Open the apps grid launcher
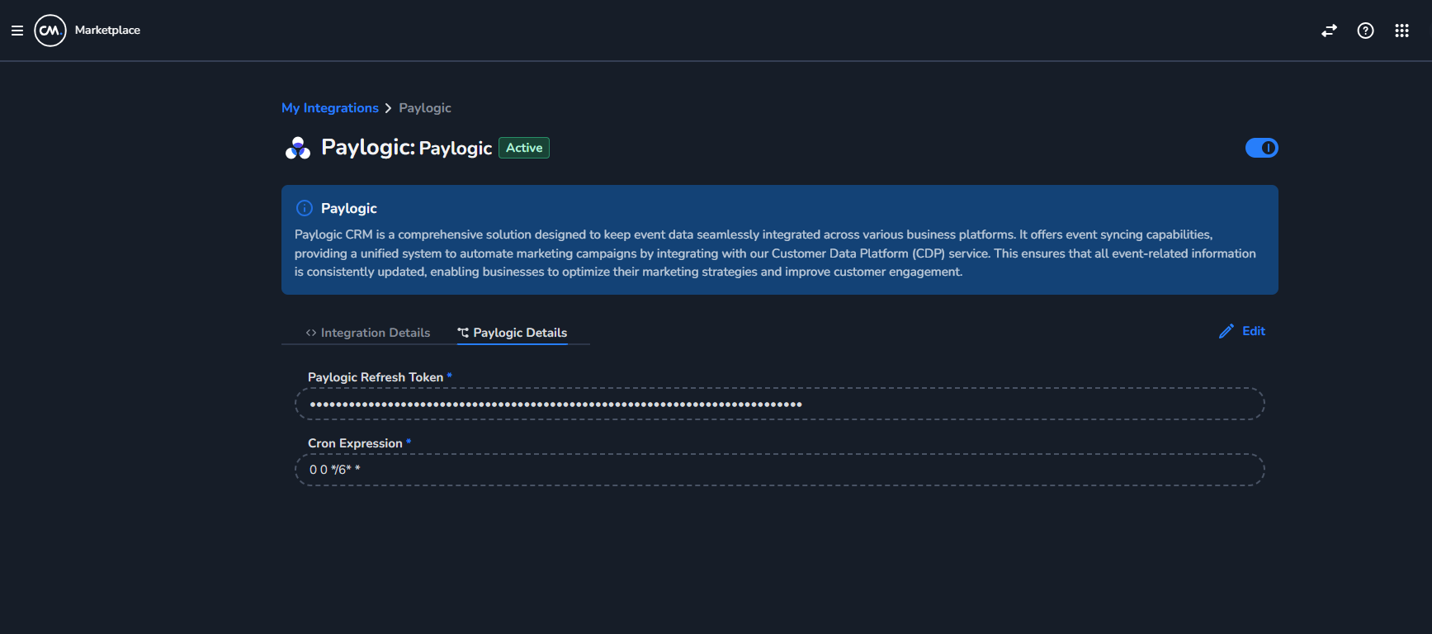Image resolution: width=1432 pixels, height=634 pixels. point(1401,31)
